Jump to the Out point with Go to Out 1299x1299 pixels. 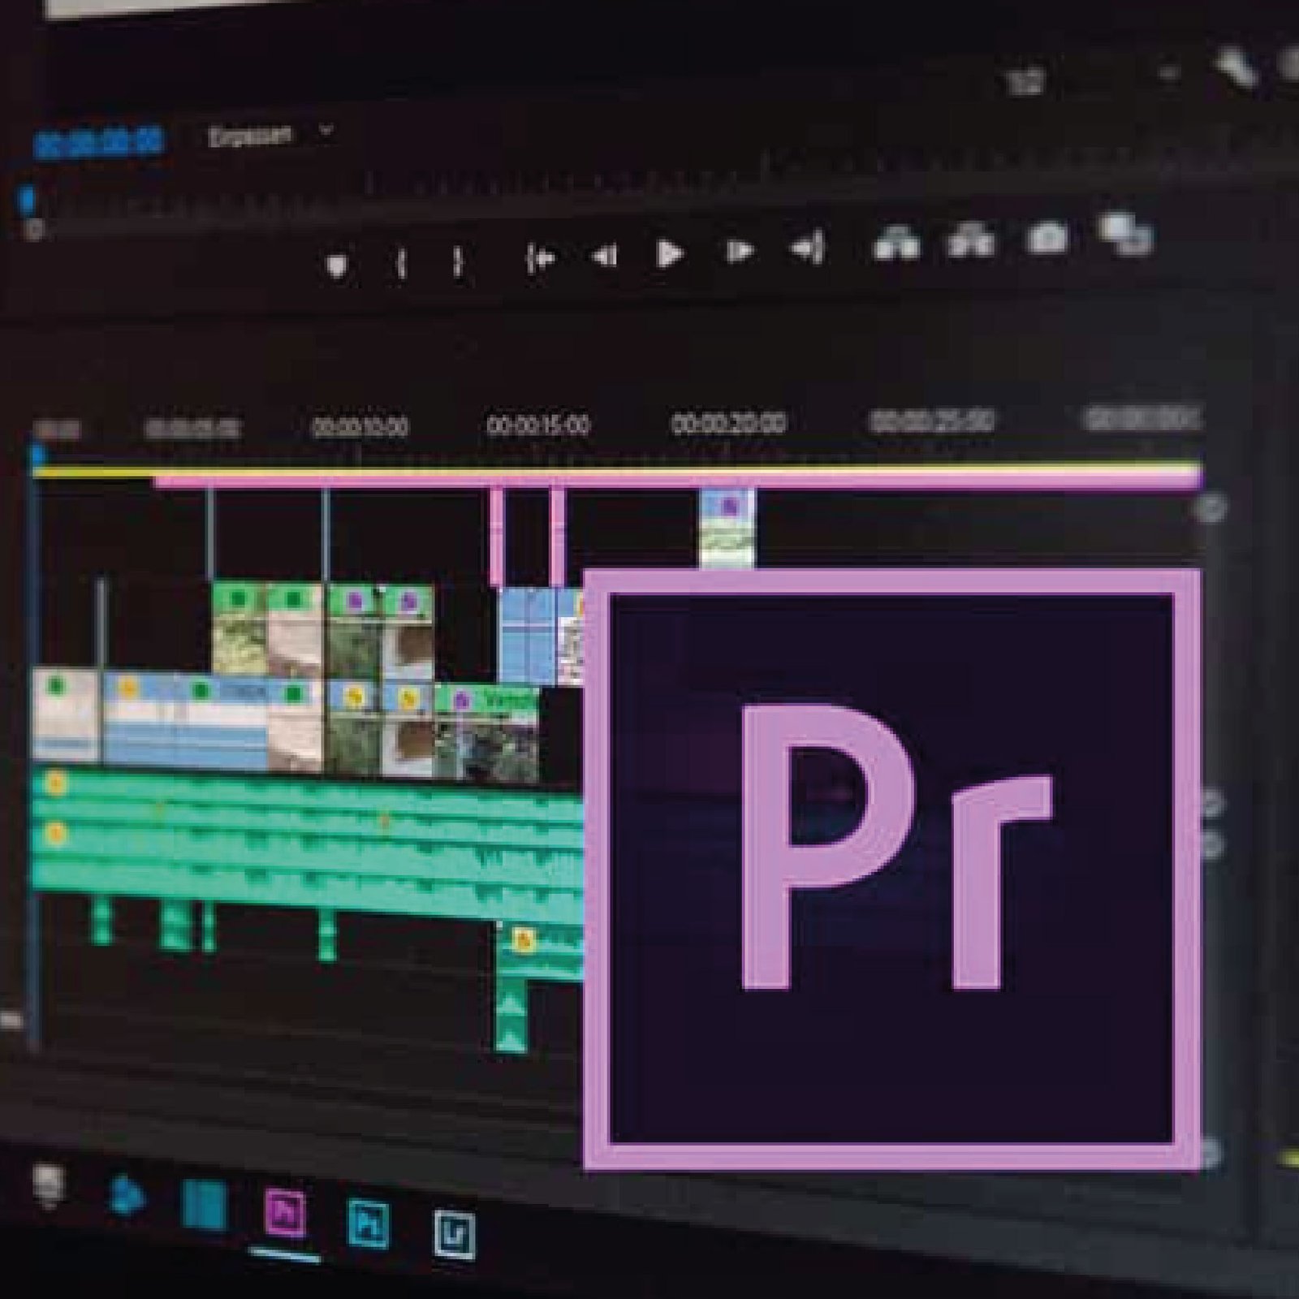coord(807,247)
